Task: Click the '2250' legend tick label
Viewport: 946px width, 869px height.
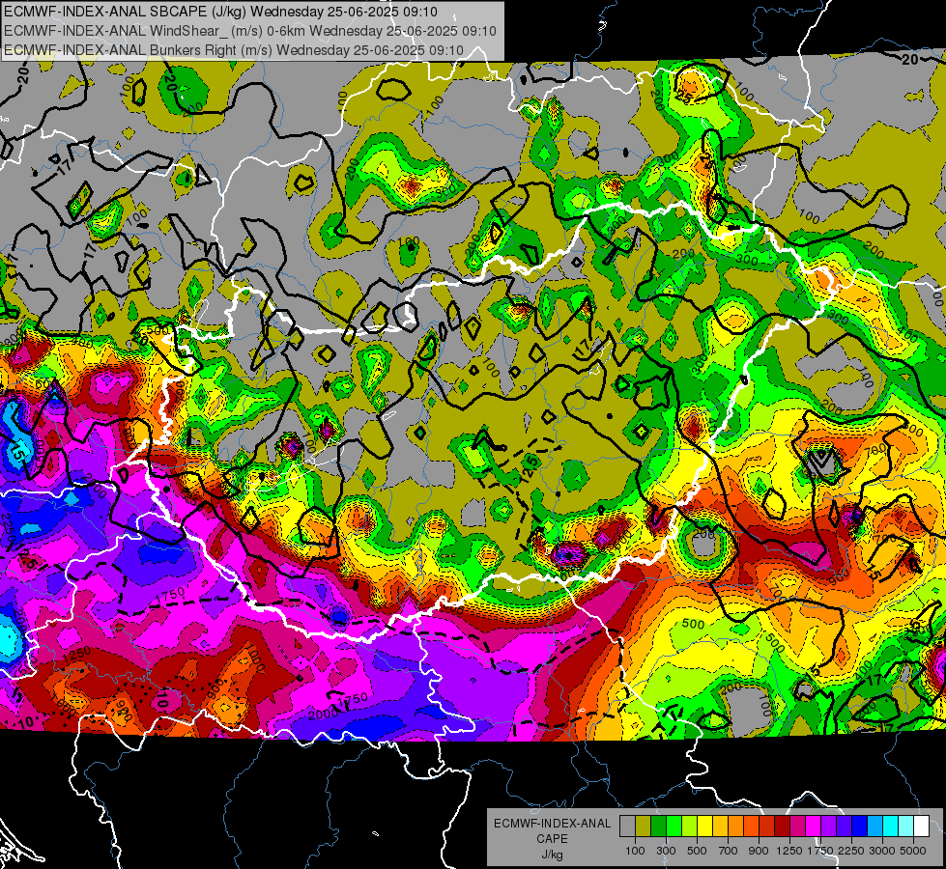Action: pos(851,851)
